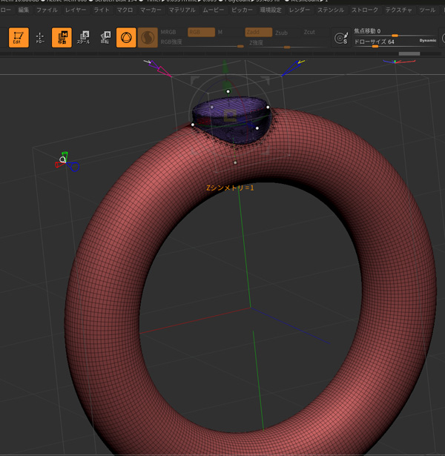Select the 移動 (Move) mode icon
445x456 pixels.
[62, 38]
